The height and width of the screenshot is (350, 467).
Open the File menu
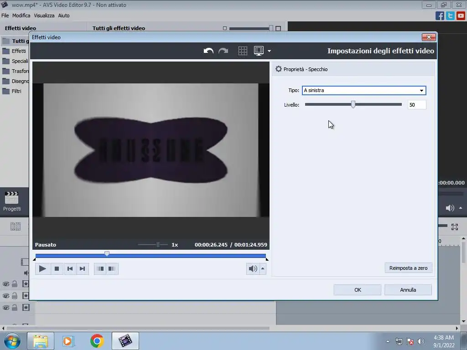(x=5, y=15)
